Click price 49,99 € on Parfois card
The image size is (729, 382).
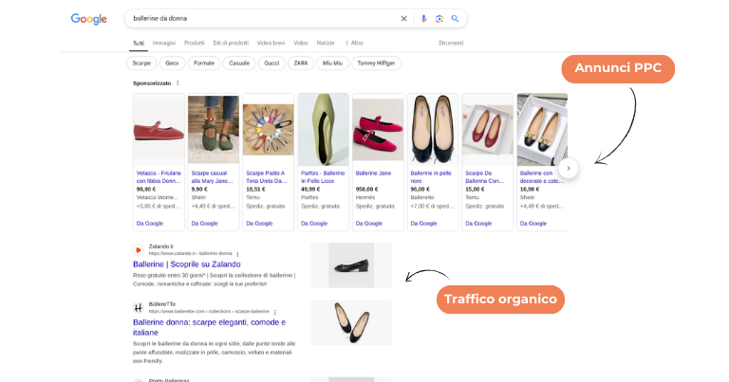pos(309,190)
